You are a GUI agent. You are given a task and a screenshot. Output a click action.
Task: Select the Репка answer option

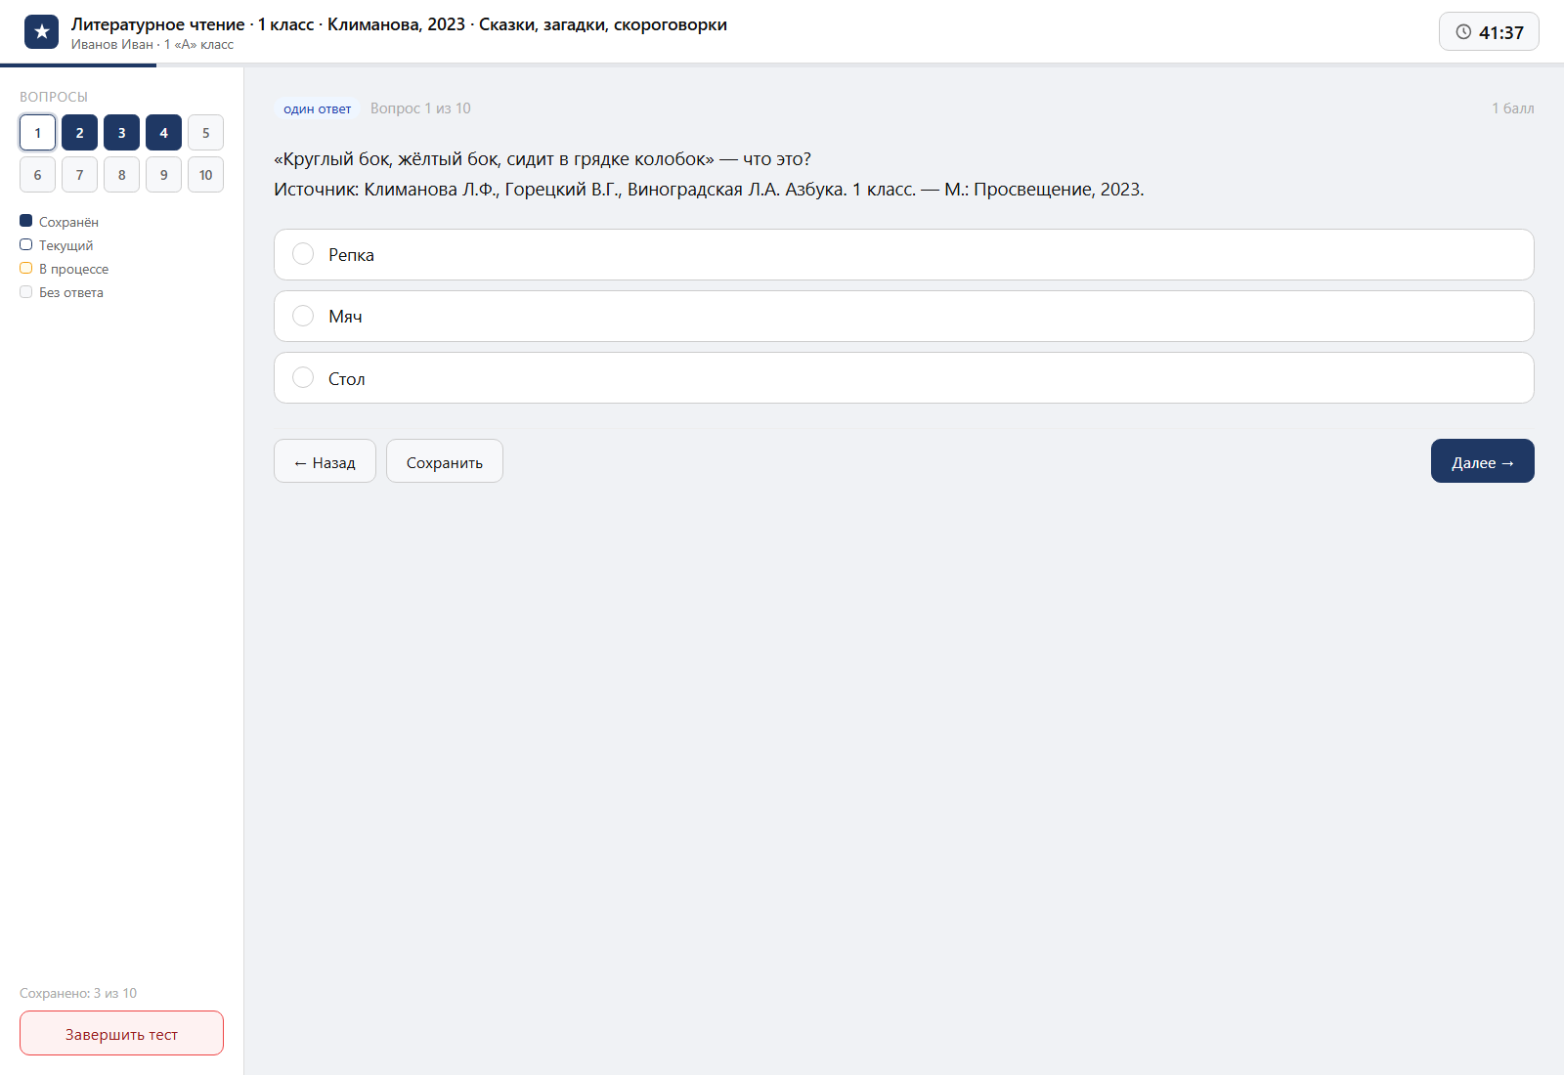(903, 255)
